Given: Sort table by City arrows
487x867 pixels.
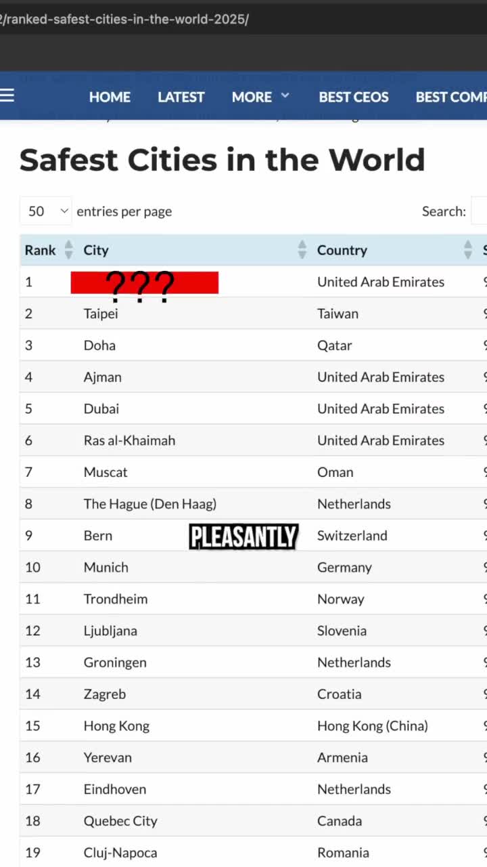Looking at the screenshot, I should 302,250.
